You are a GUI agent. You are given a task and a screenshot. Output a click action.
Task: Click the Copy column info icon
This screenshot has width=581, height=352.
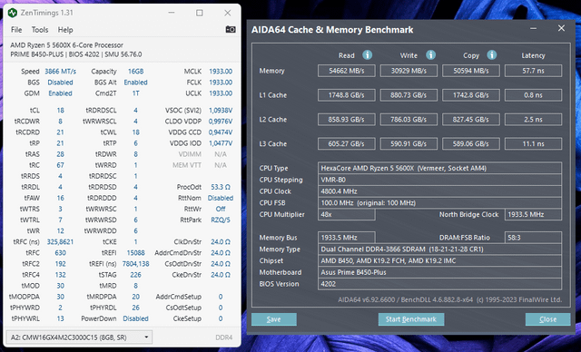pyautogui.click(x=492, y=55)
